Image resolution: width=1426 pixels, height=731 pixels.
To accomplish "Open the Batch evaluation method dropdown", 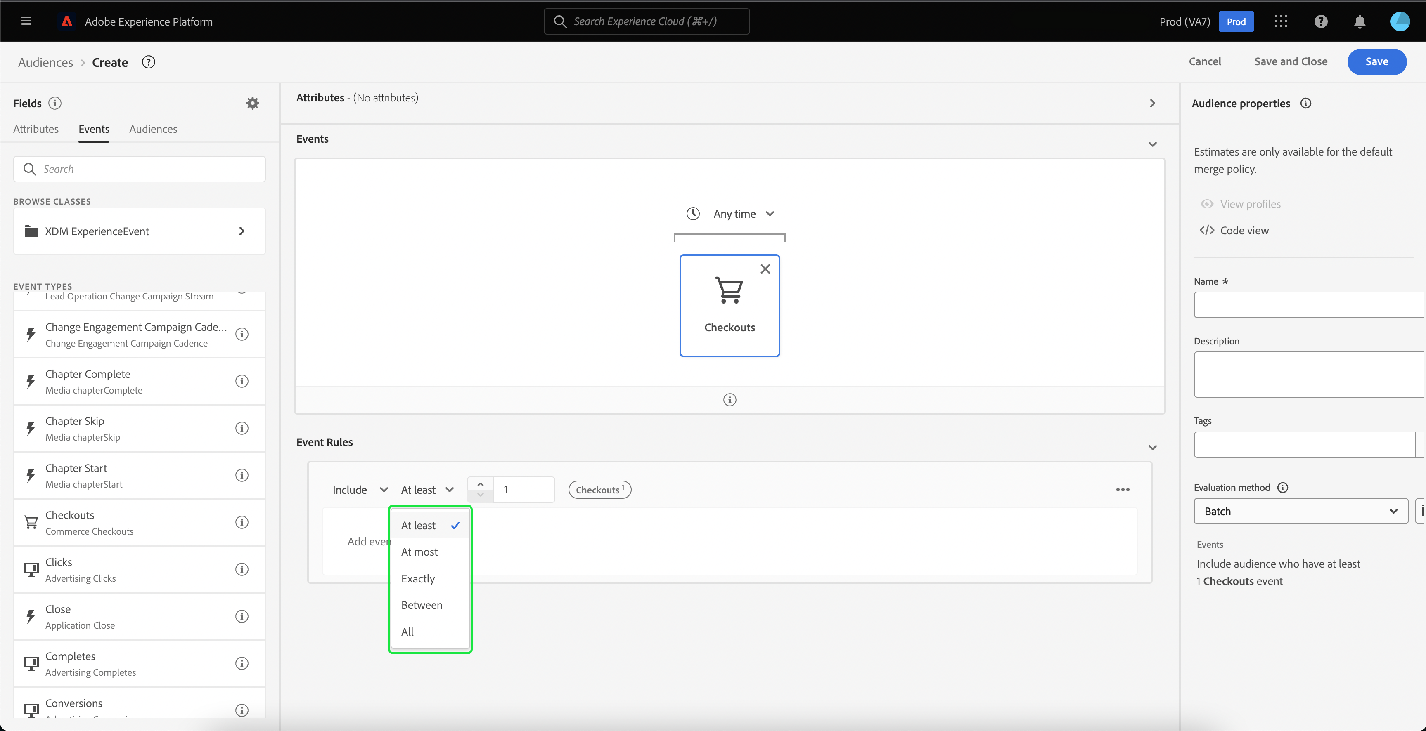I will tap(1300, 512).
